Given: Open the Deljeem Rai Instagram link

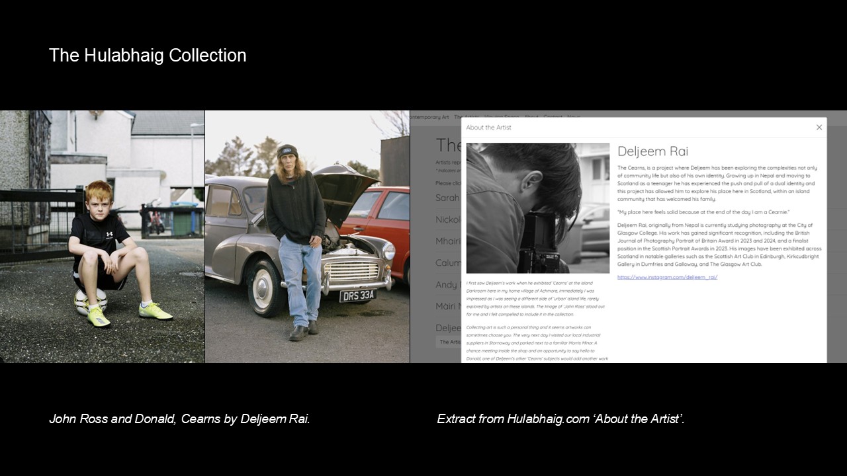Looking at the screenshot, I should click(x=667, y=277).
